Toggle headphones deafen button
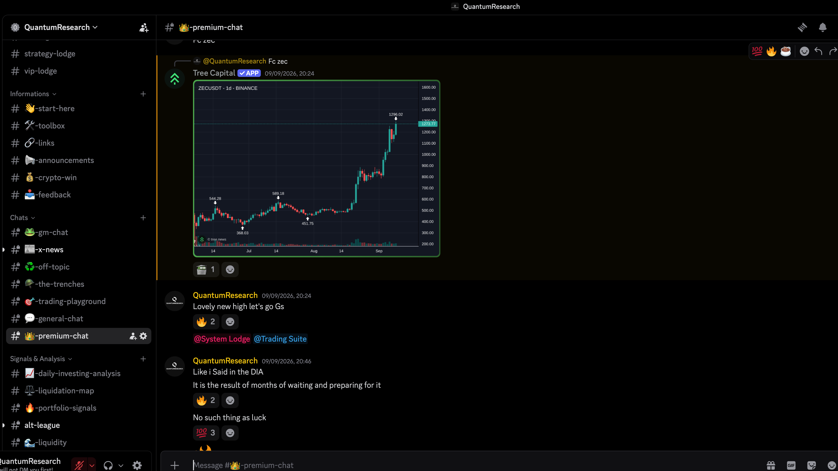Image resolution: width=838 pixels, height=471 pixels. [108, 465]
